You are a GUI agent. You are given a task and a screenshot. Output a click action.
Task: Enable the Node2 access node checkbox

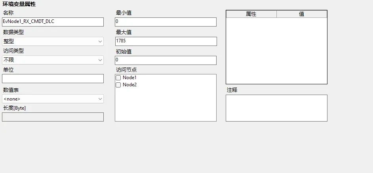pos(118,85)
